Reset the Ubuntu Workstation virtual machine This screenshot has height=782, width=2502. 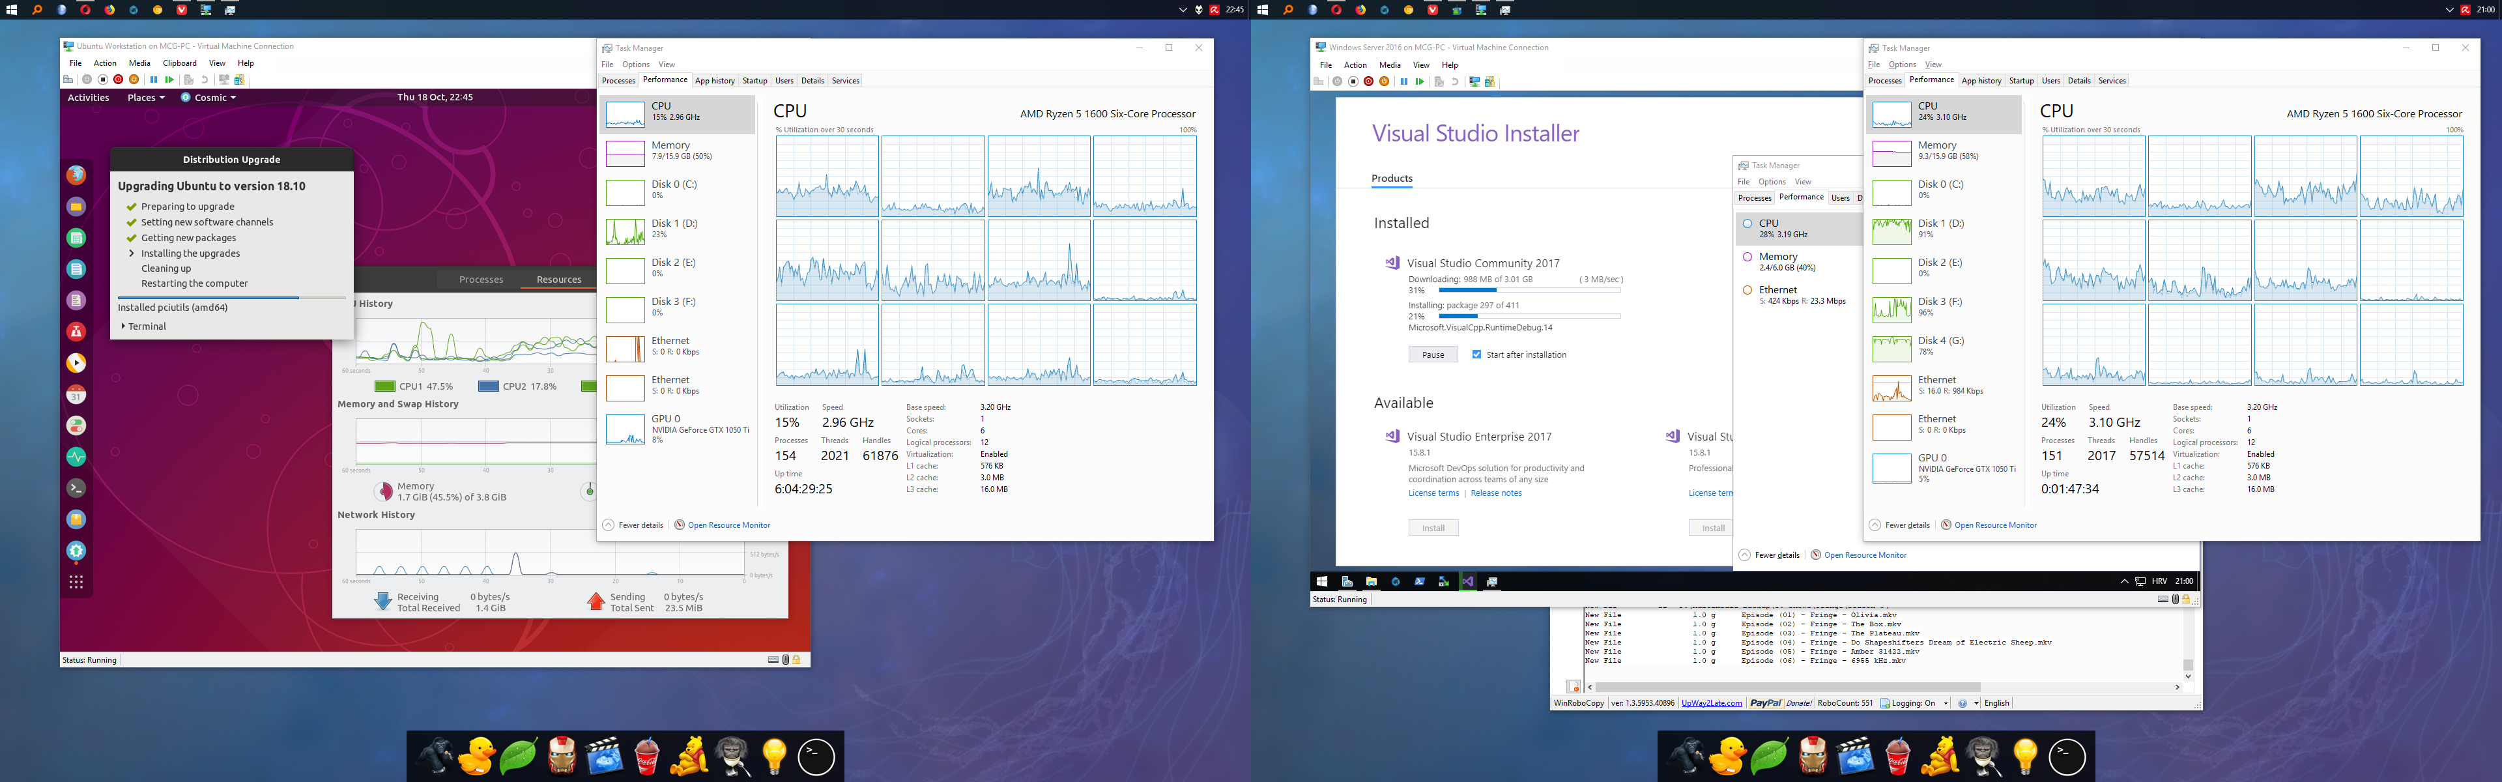point(170,80)
